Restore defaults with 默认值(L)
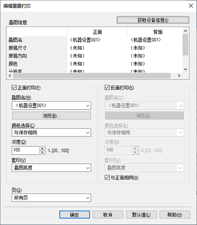Viewport: 197px width, 225px height. pyautogui.click(x=141, y=215)
